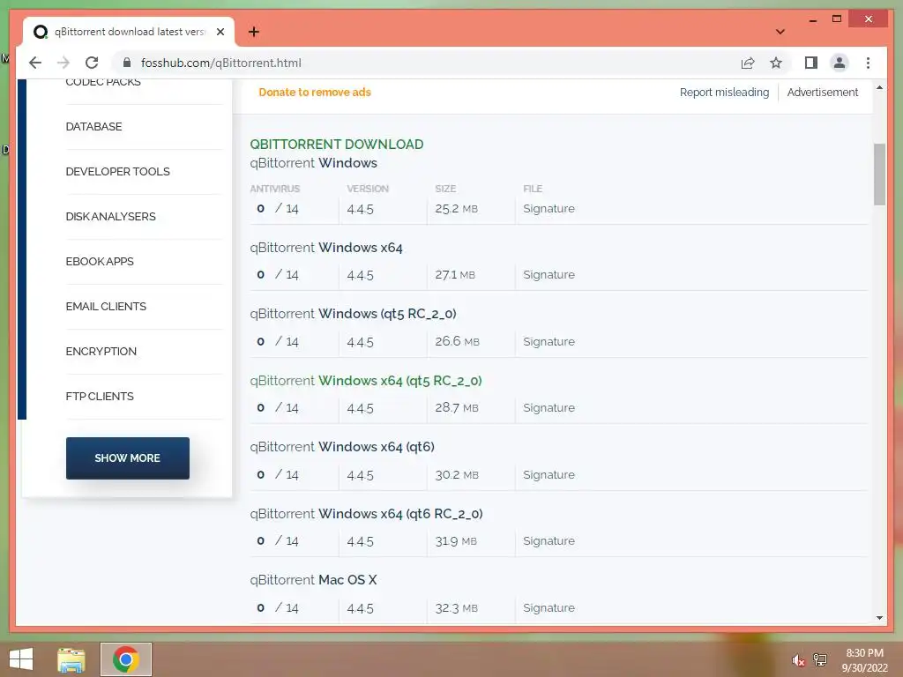
Task: Open a new browser tab
Action: 253,32
